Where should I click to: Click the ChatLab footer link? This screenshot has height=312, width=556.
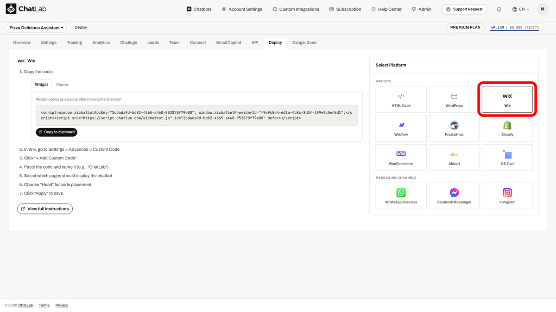(x=25, y=306)
